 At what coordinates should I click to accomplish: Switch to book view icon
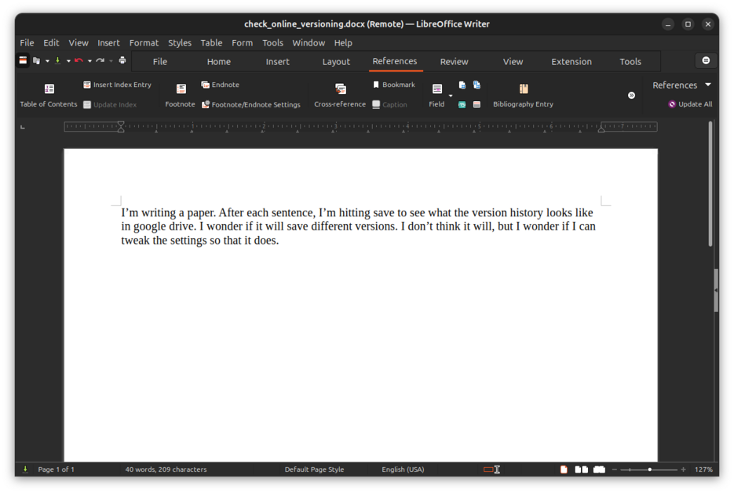pos(599,469)
